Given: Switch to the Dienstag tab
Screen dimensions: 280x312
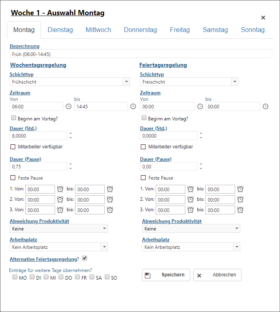Looking at the screenshot, I should pos(60,30).
